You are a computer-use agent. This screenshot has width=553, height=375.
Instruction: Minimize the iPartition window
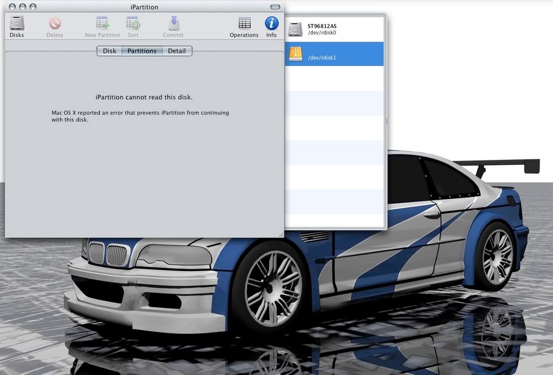click(22, 7)
